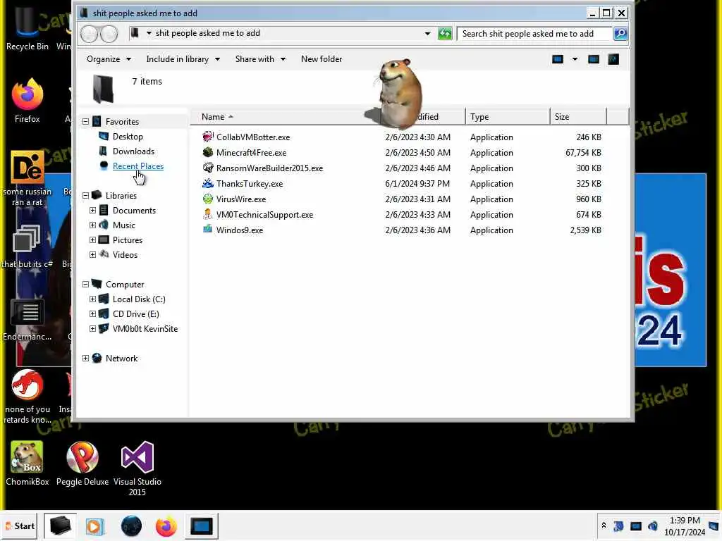
Task: Select the RansomWareBuilder2015.exe icon
Action: point(208,168)
